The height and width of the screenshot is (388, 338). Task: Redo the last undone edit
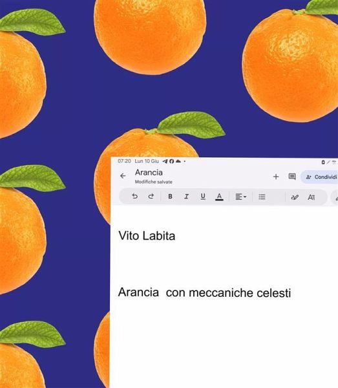[x=151, y=197]
